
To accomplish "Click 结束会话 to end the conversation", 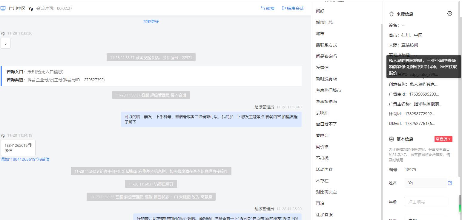I will [293, 8].
